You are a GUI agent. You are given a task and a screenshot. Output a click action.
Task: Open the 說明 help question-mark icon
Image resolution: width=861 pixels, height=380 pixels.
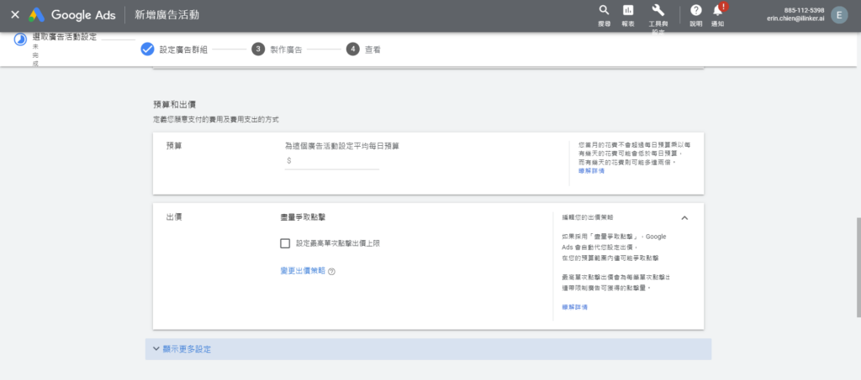pos(695,10)
